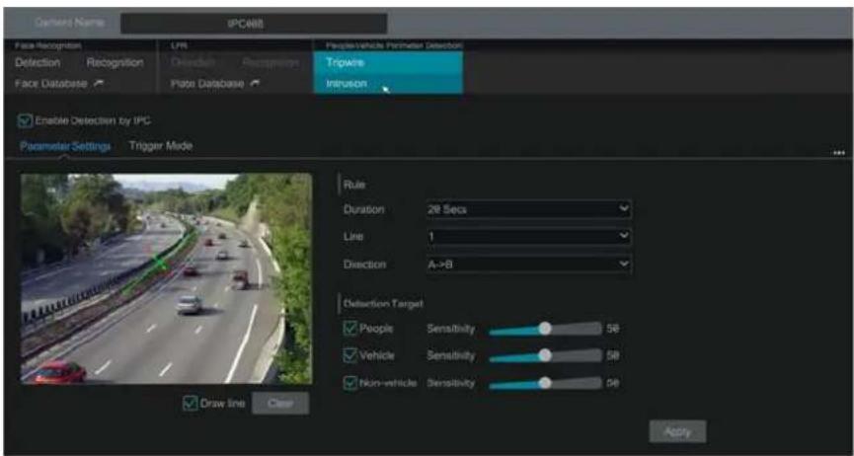Adjust the Vehicle sensitivity slider
The image size is (854, 456).
pos(545,355)
